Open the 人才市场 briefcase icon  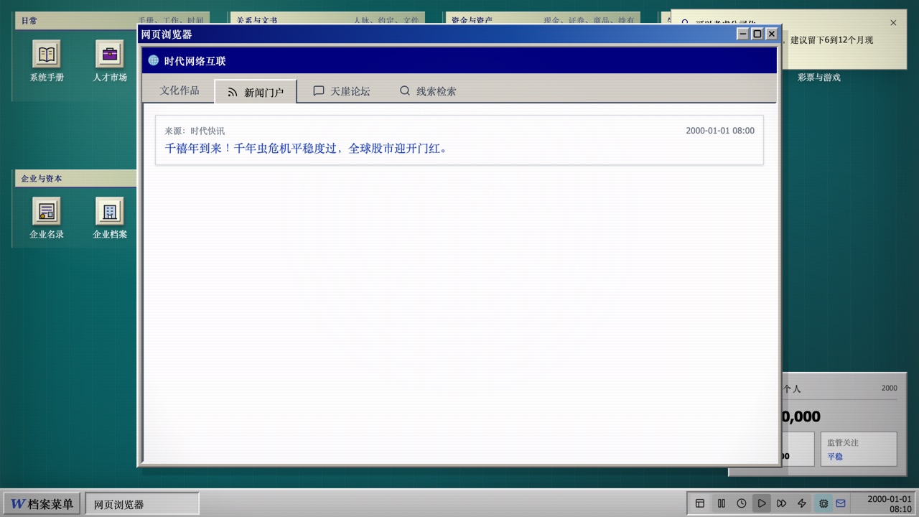[110, 61]
